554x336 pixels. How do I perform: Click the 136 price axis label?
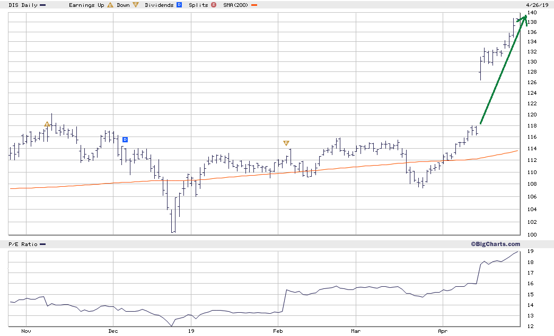[532, 32]
